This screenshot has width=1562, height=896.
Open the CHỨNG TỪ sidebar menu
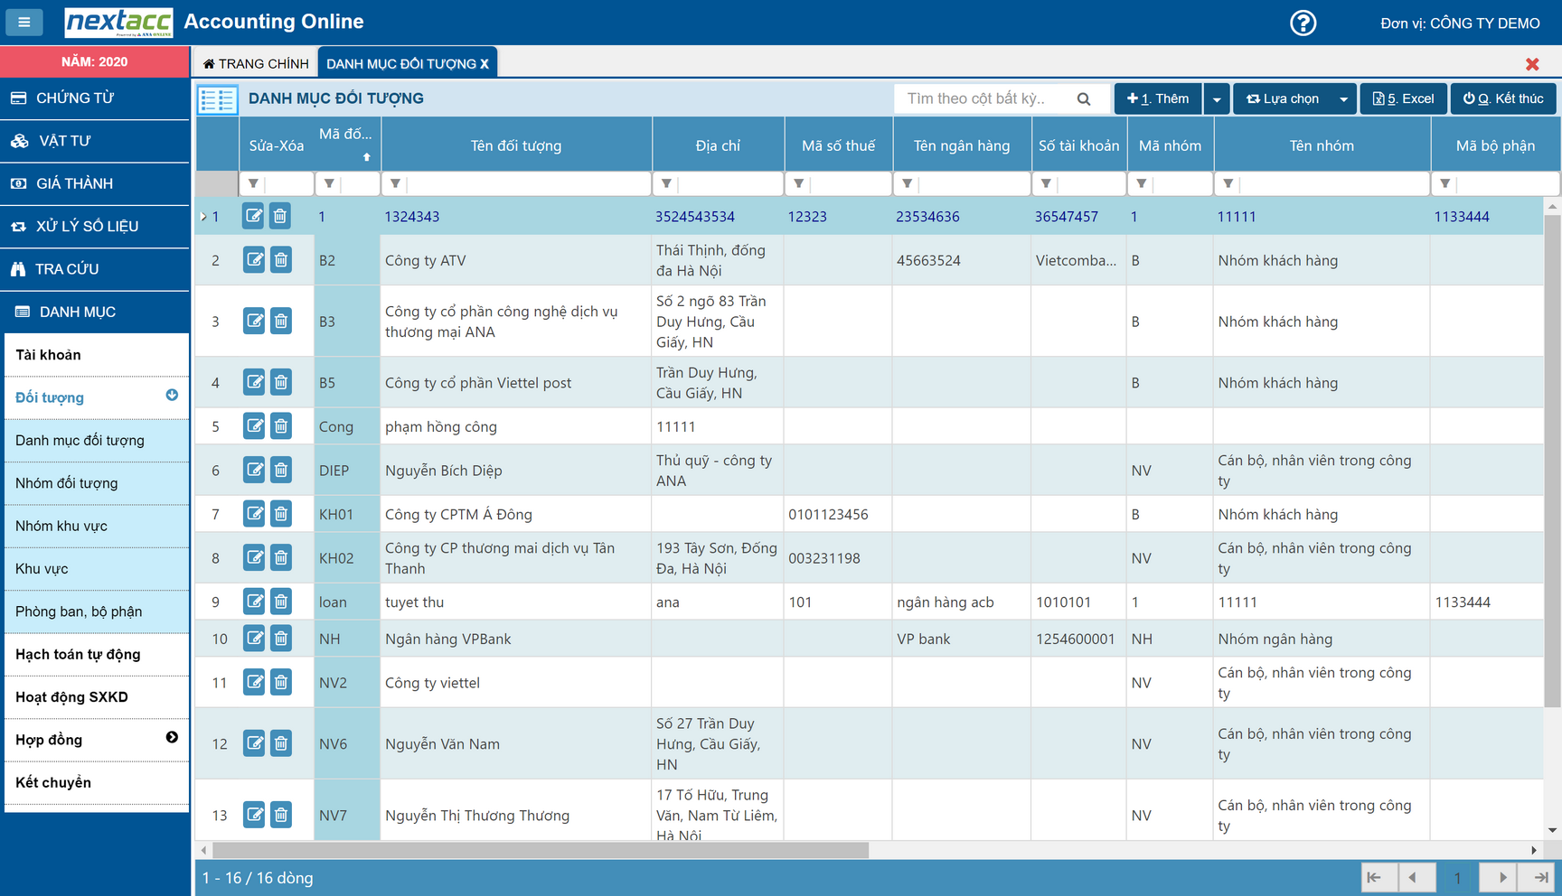coord(95,98)
